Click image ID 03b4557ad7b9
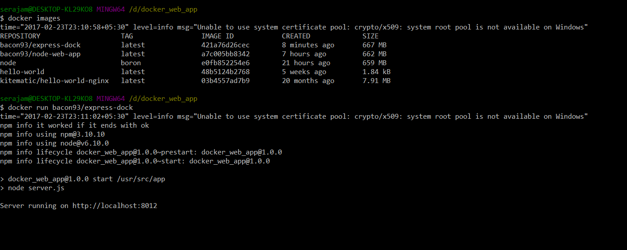The image size is (627, 250). 226,81
